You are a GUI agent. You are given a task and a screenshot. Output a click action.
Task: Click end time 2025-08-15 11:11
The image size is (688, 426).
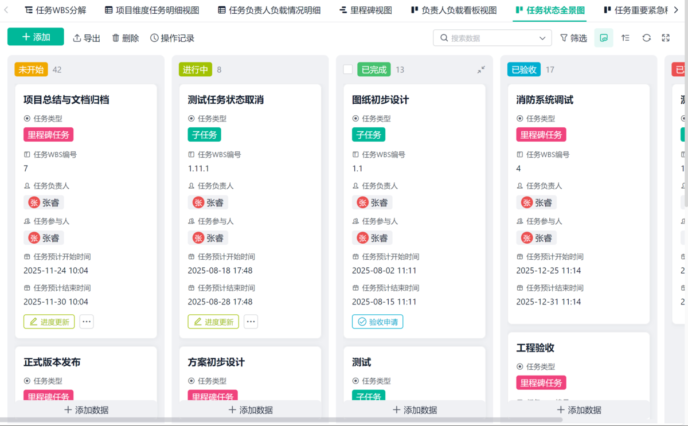point(384,302)
